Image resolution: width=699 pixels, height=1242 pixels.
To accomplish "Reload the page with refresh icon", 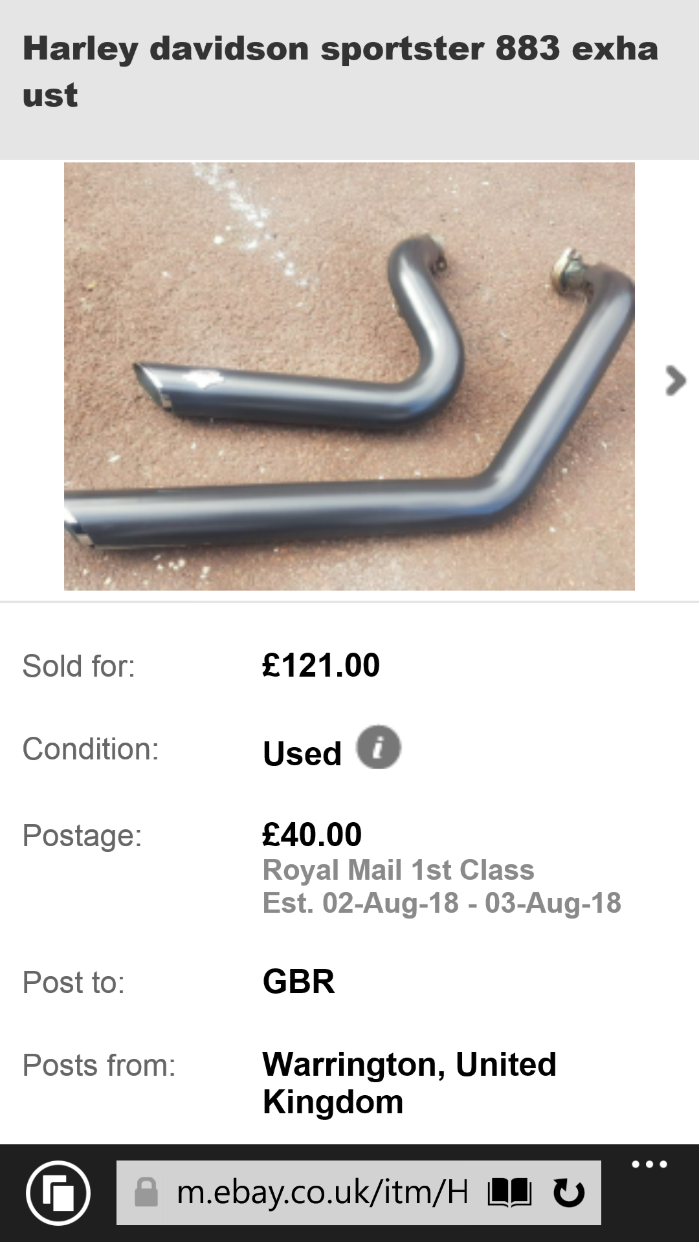I will click(x=569, y=1192).
